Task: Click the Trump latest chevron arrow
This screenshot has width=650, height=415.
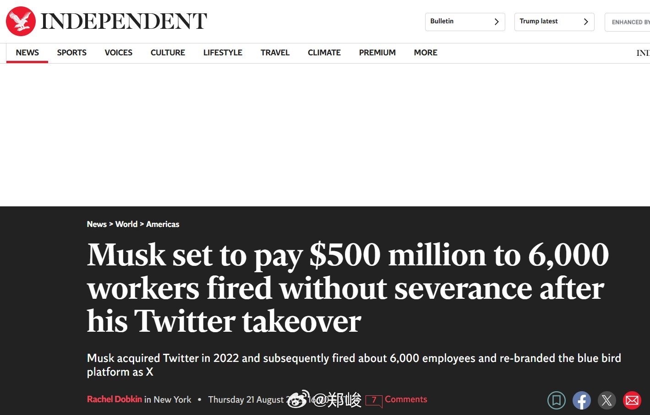Action: pos(586,22)
